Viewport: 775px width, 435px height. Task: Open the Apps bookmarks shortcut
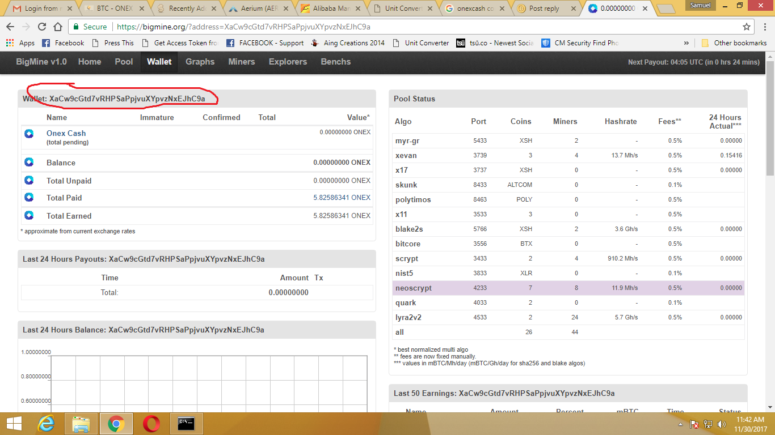click(20, 42)
